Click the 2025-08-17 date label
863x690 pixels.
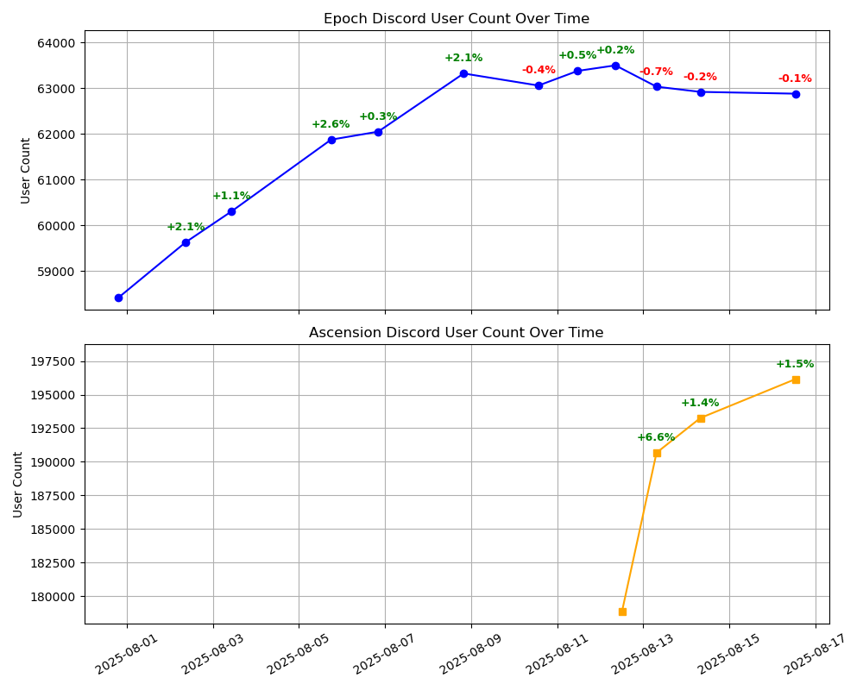pos(816,653)
